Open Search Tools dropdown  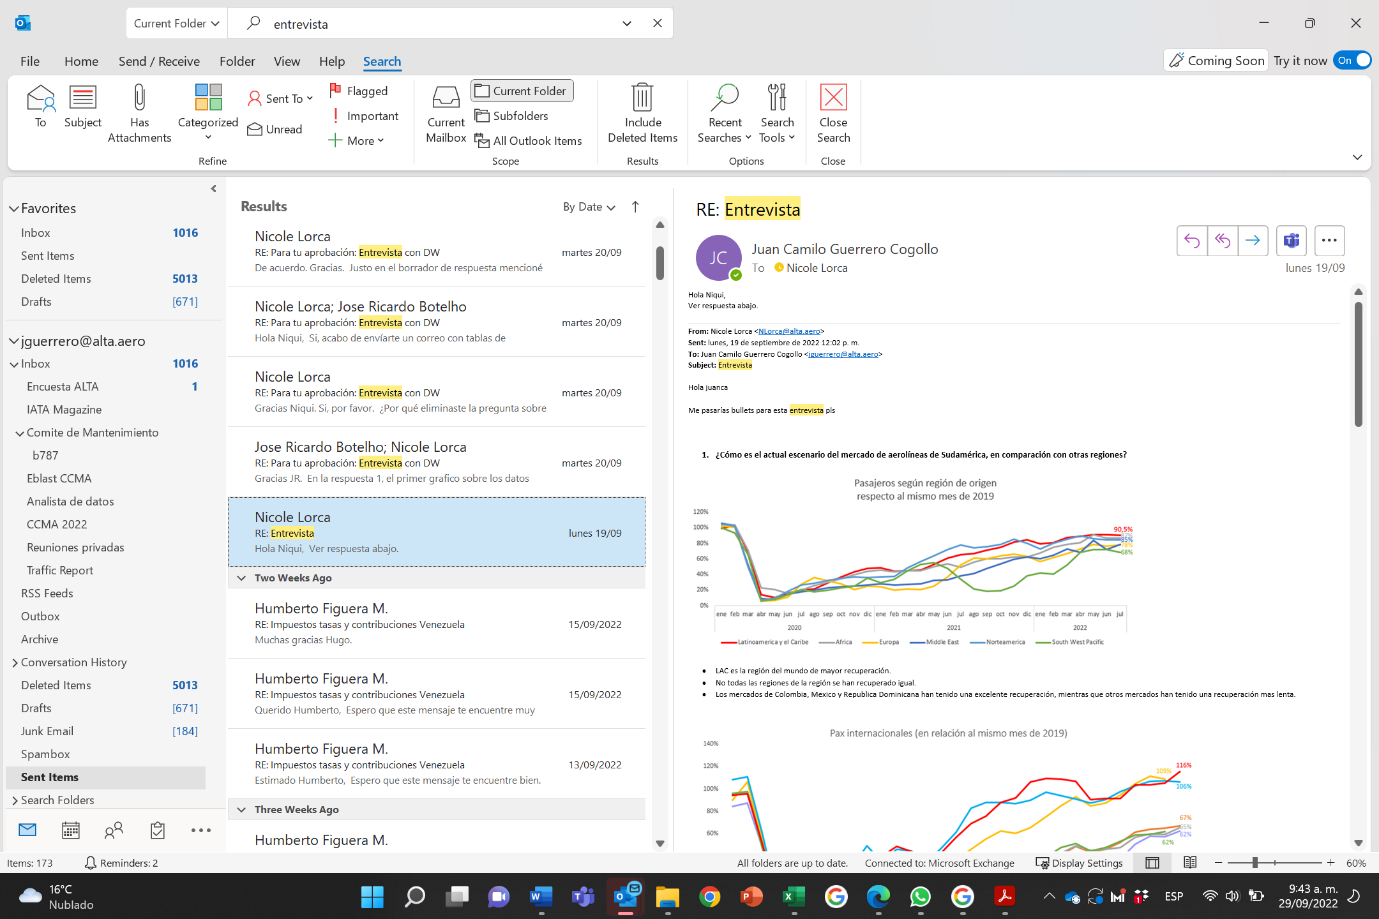(777, 114)
